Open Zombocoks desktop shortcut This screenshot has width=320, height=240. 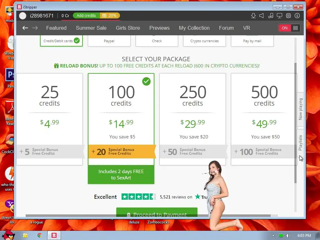tap(158, 222)
